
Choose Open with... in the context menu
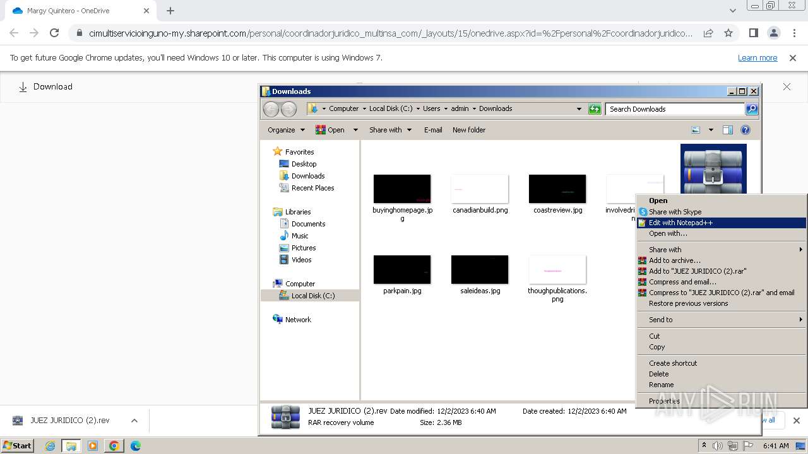click(x=722, y=233)
